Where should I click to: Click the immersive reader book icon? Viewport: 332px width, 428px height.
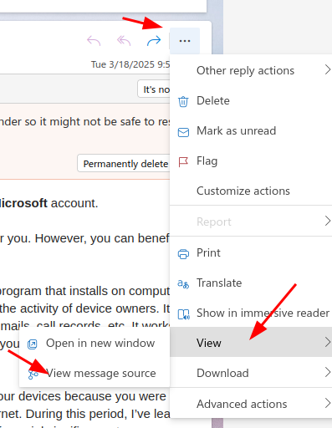pyautogui.click(x=184, y=314)
